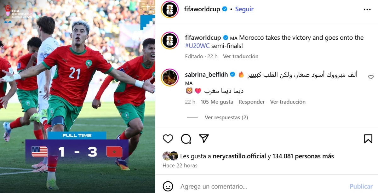
Task: Translate sabrina_belfkih's comment with Ver traducción
Action: pyautogui.click(x=288, y=102)
